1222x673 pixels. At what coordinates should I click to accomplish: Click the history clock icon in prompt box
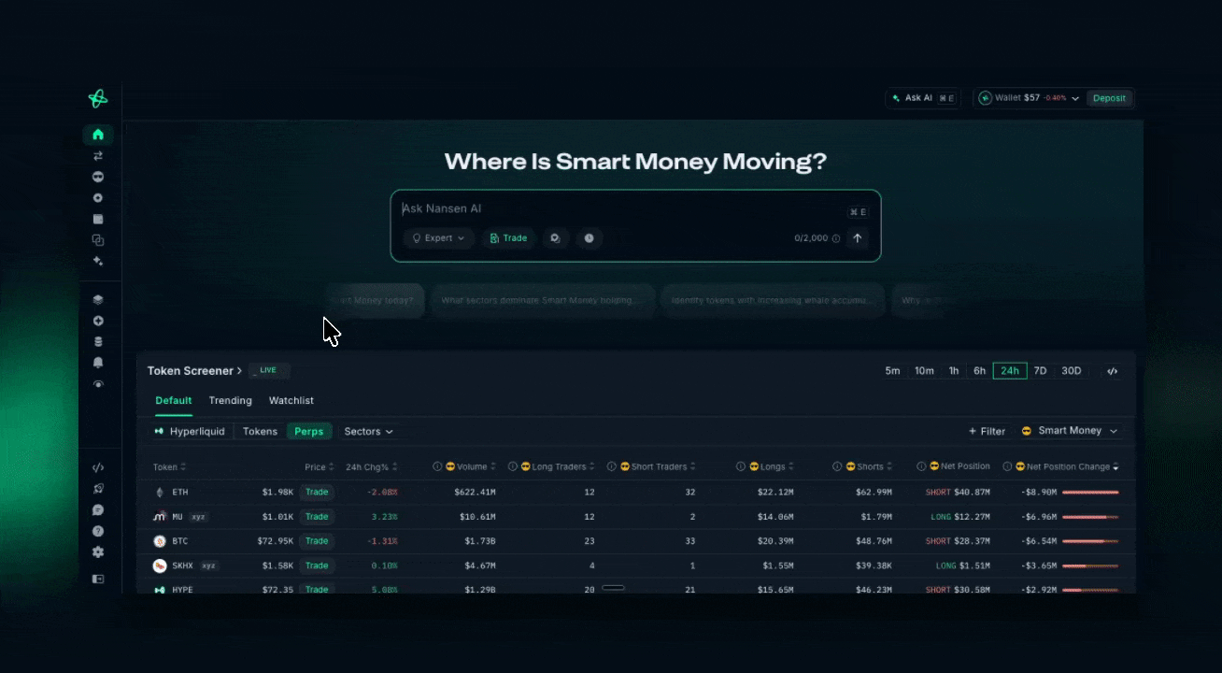click(589, 238)
